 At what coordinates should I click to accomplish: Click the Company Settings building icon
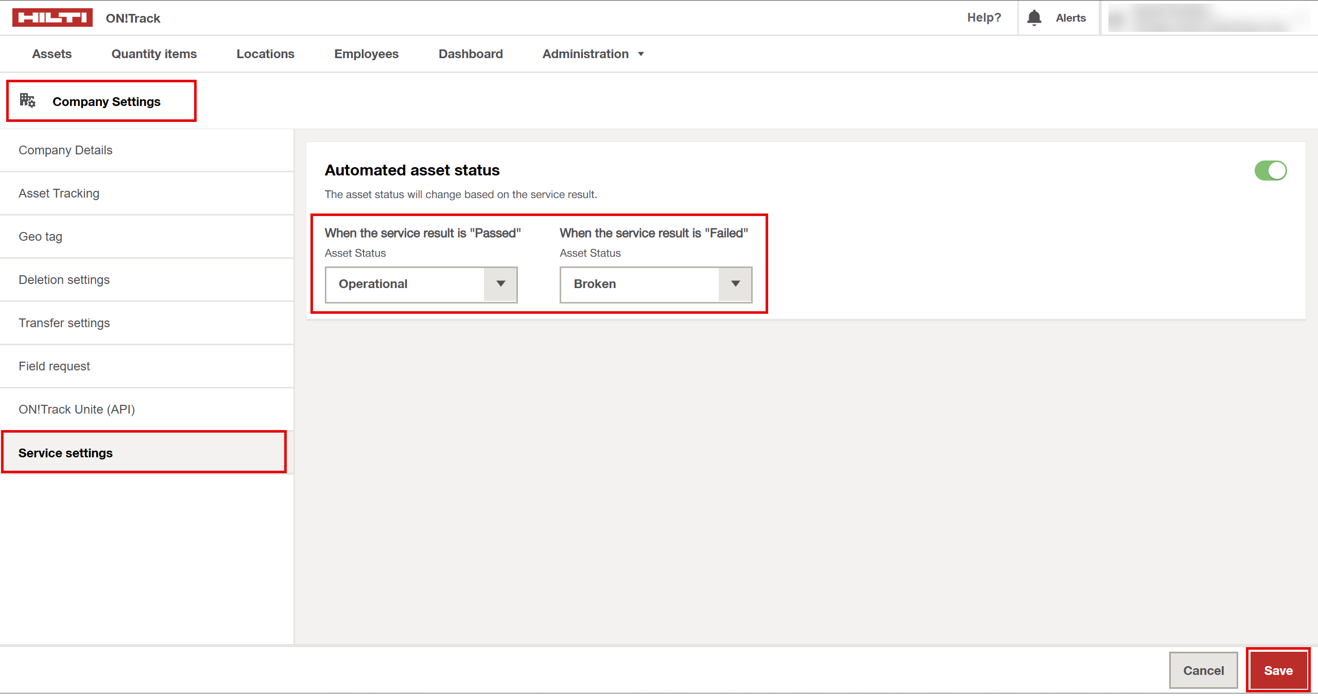27,100
